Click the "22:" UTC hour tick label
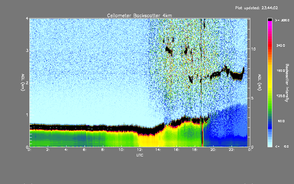This screenshot has width=294, height=184. pos(232,150)
